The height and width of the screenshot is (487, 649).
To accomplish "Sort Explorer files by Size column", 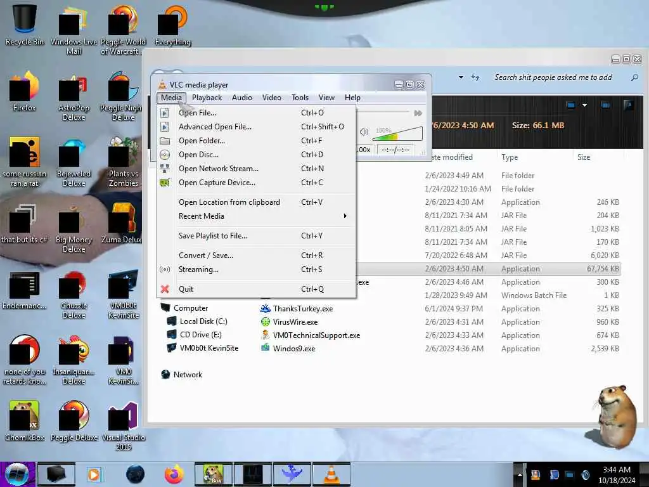I will pyautogui.click(x=584, y=157).
